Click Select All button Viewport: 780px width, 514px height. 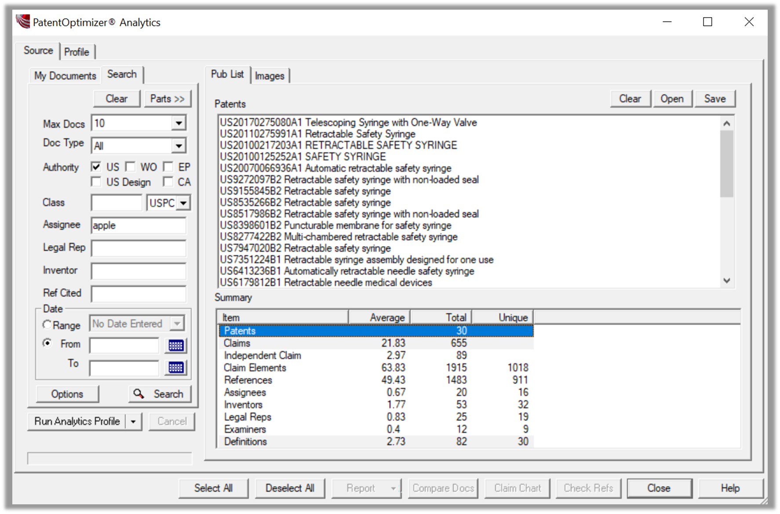[x=213, y=488]
